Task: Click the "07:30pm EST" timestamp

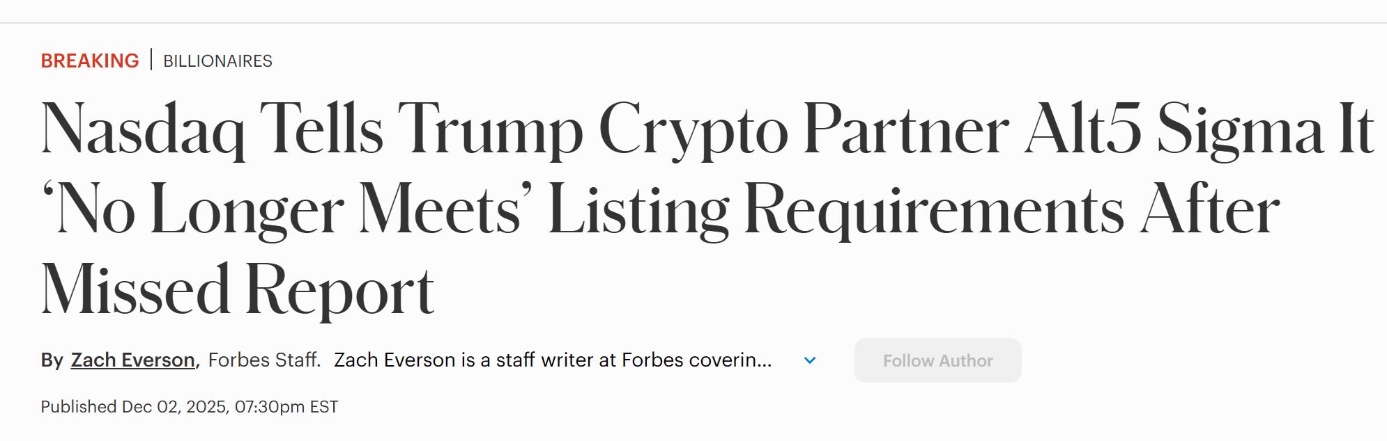Action: pos(286,407)
